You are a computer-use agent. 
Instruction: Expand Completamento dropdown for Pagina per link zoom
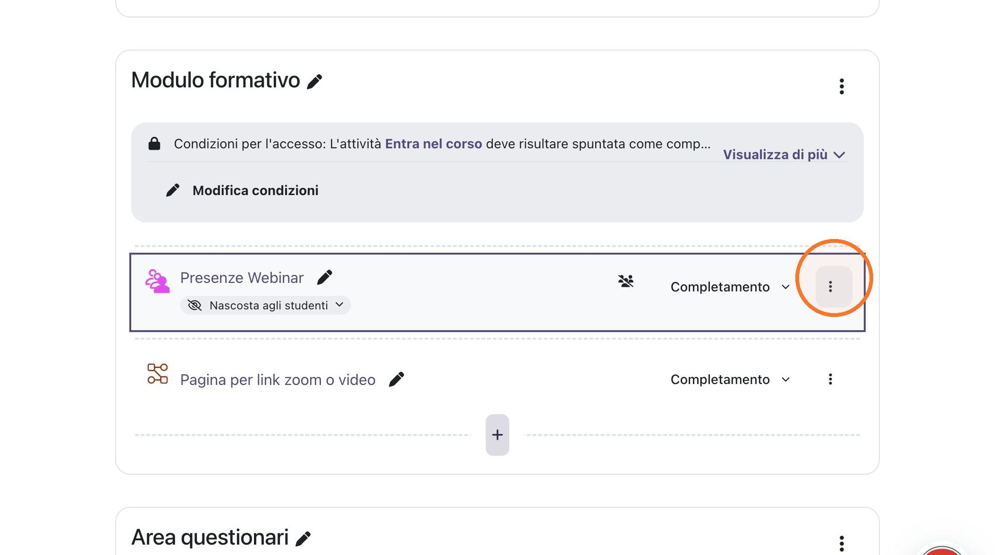click(730, 379)
